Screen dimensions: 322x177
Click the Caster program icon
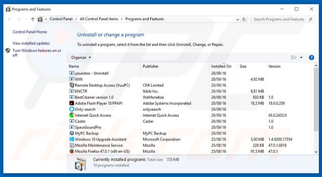click(72, 121)
